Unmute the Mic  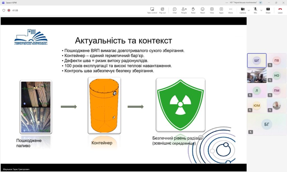point(255,10)
